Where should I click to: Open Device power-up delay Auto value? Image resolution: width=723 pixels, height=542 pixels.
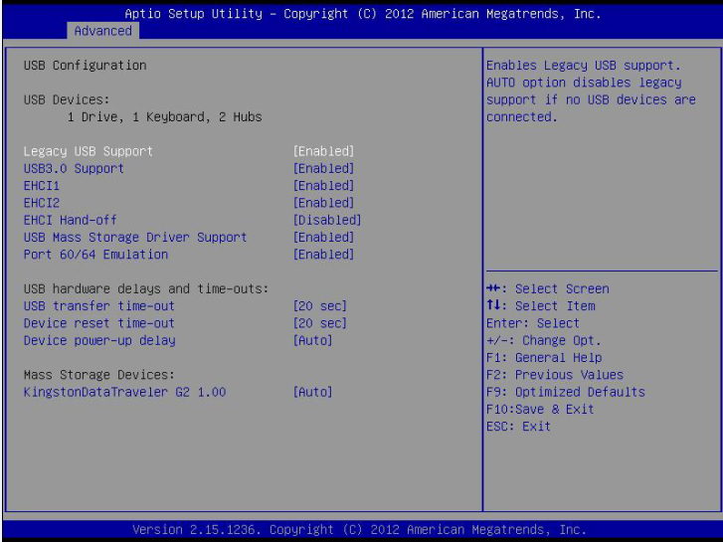pyautogui.click(x=312, y=340)
